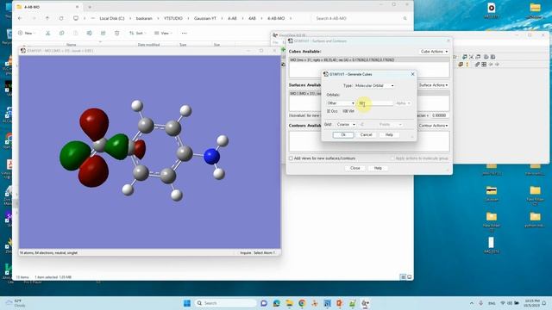Click Ok in Generate Cubes dialog
The width and height of the screenshot is (552, 310).
tap(343, 134)
